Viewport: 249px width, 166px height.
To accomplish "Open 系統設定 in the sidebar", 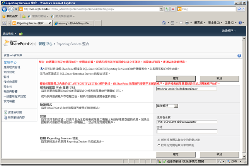I will (x=9, y=72).
